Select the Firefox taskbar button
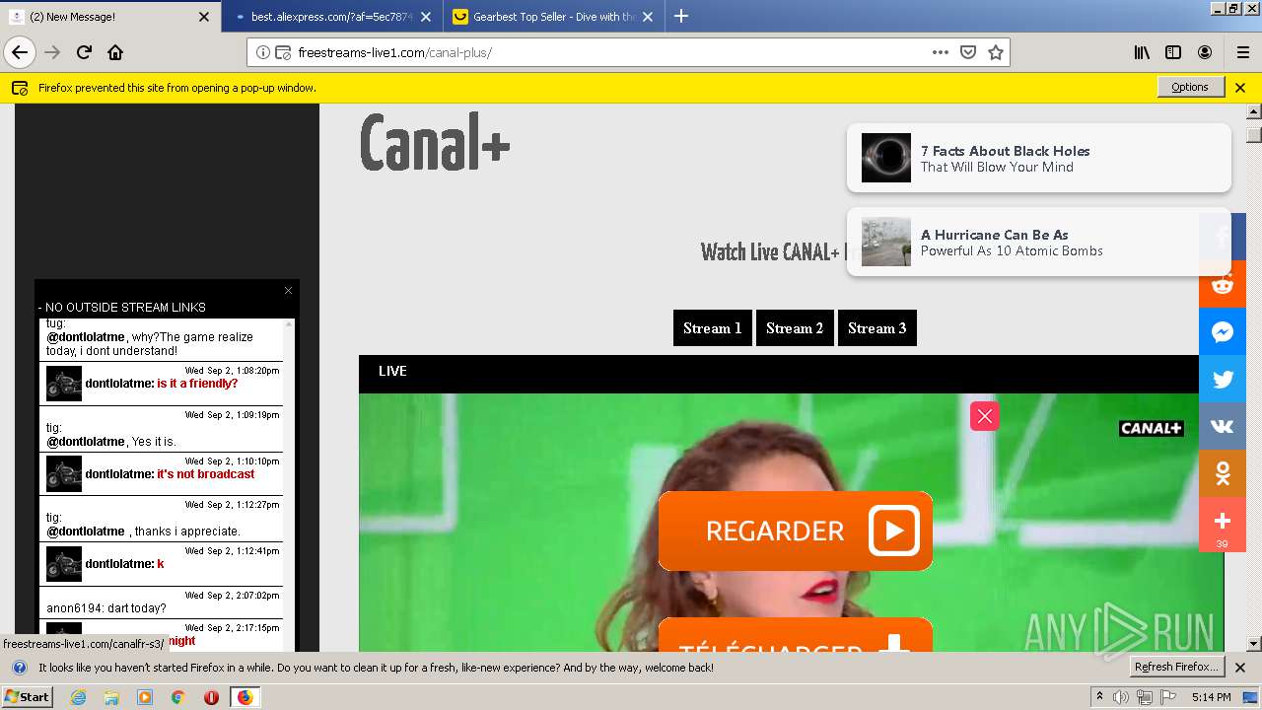This screenshot has height=710, width=1262. (x=245, y=697)
